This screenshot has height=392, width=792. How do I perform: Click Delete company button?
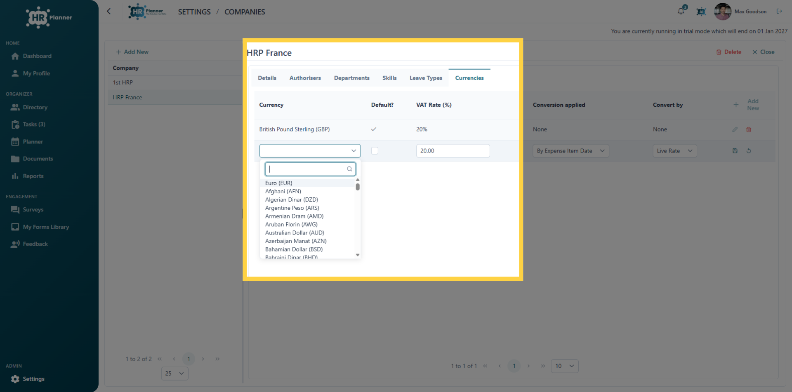pyautogui.click(x=729, y=52)
